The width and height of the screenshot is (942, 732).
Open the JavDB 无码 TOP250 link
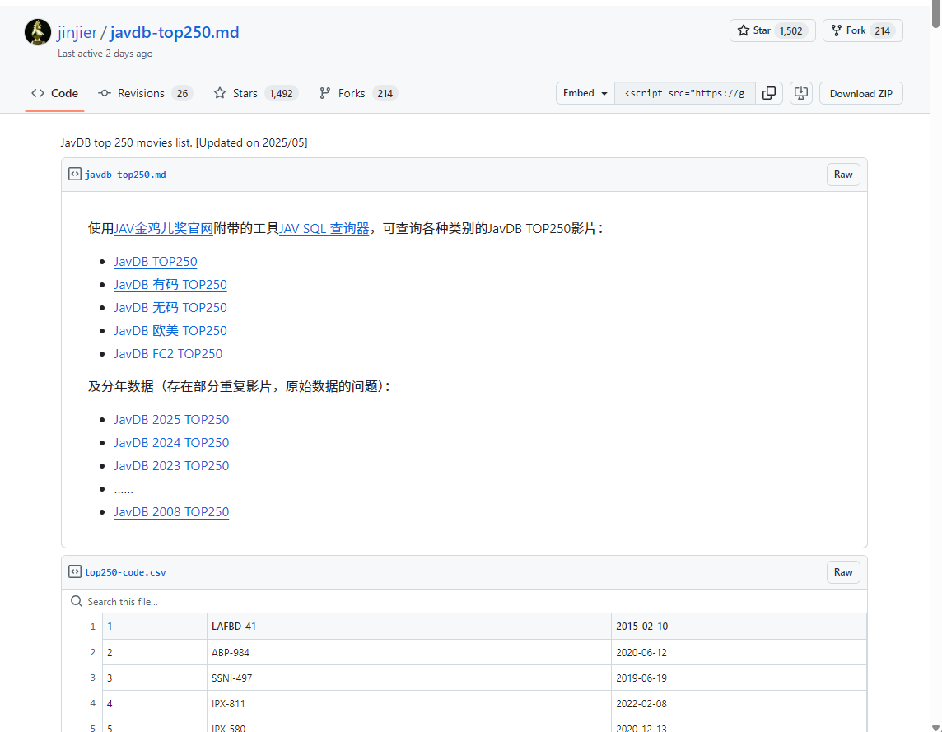coord(170,308)
